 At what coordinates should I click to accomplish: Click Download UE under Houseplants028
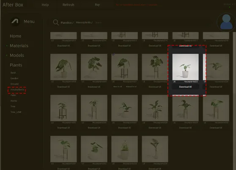(x=155, y=128)
